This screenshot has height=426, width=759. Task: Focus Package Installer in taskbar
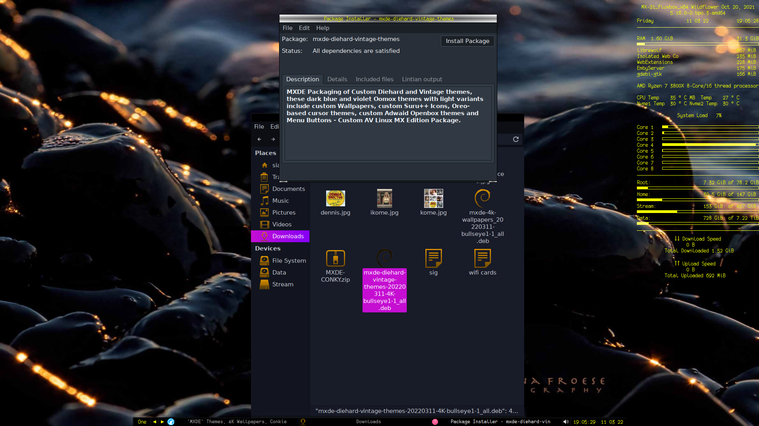tap(496, 422)
